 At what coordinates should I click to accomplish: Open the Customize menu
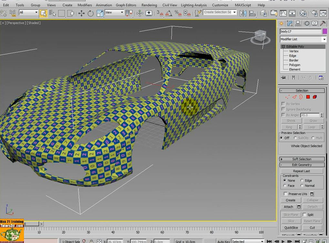click(x=220, y=5)
